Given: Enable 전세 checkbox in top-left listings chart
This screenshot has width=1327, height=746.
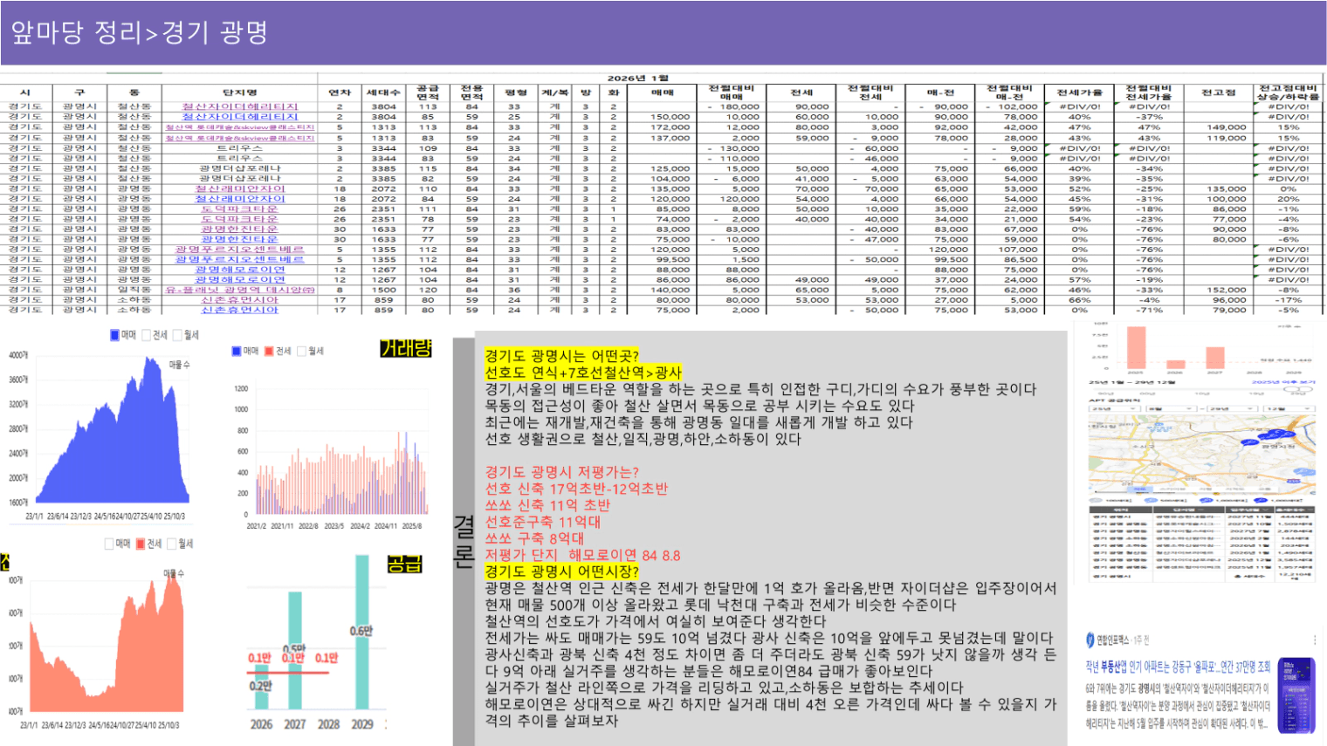Looking at the screenshot, I should (x=146, y=335).
